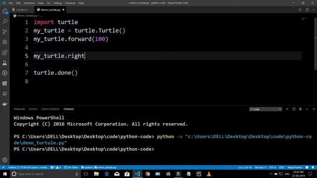
Task: Click the taskbar search box
Action: pos(46,174)
